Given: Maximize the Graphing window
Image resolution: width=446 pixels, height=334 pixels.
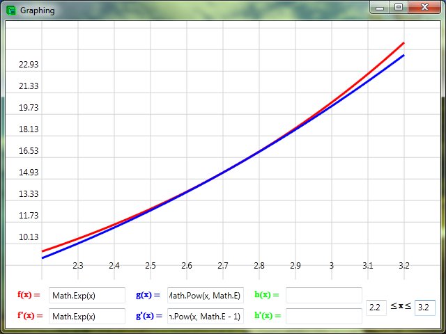Looking at the screenshot, I should point(398,8).
